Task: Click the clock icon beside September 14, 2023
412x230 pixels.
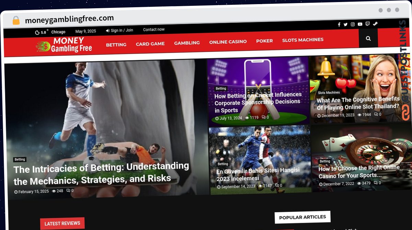Action: (x=219, y=187)
